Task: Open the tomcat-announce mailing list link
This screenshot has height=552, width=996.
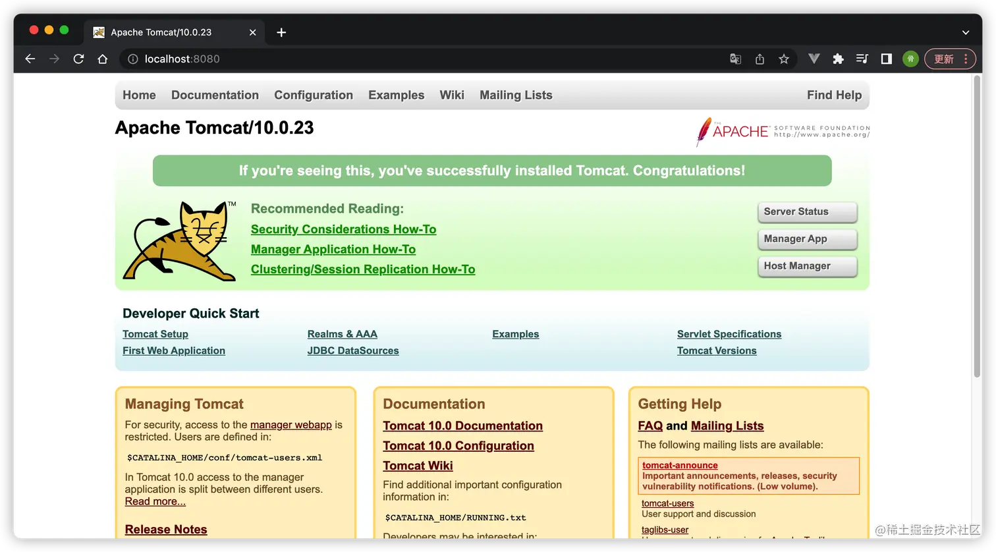Action: pos(680,465)
